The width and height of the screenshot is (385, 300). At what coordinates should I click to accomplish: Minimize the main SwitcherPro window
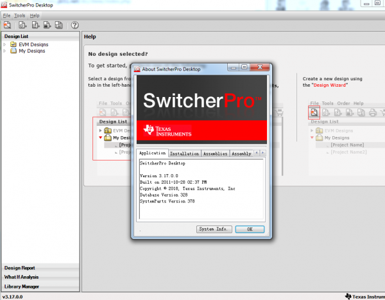(x=366, y=3)
